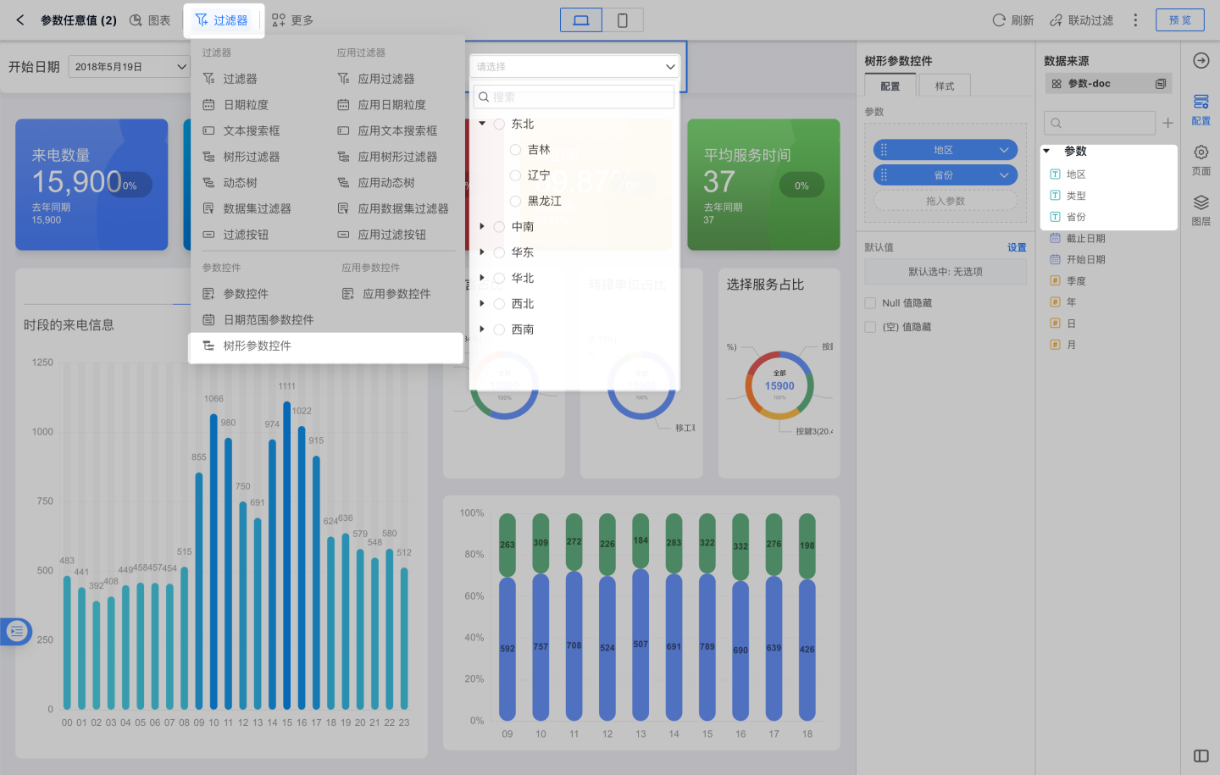Open the 地区 parameter dropdown arrow
The width and height of the screenshot is (1220, 775).
[x=1004, y=150]
